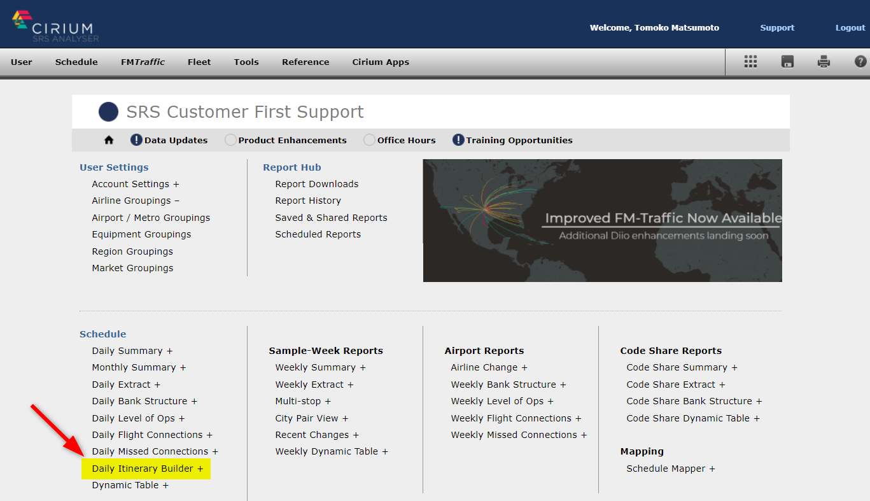Image resolution: width=870 pixels, height=501 pixels.
Task: Open Scheduled Reports
Action: (318, 234)
